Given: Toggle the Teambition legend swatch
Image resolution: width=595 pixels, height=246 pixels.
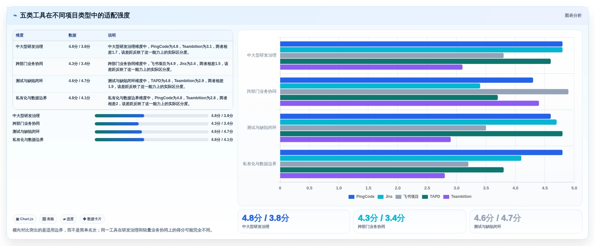Looking at the screenshot, I should tap(446, 197).
